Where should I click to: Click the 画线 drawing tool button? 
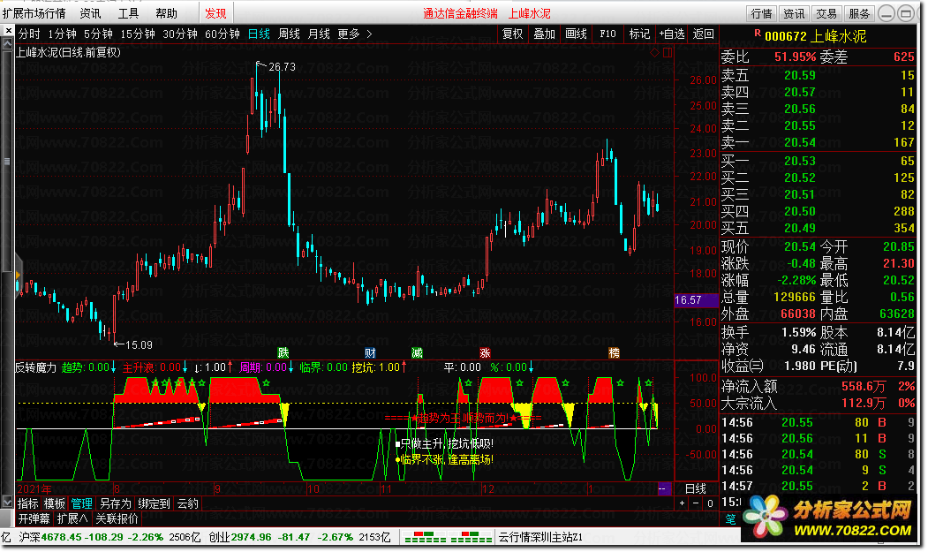click(x=576, y=34)
